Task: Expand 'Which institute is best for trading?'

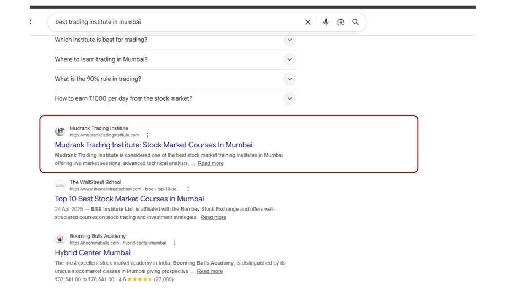Action: [x=289, y=40]
